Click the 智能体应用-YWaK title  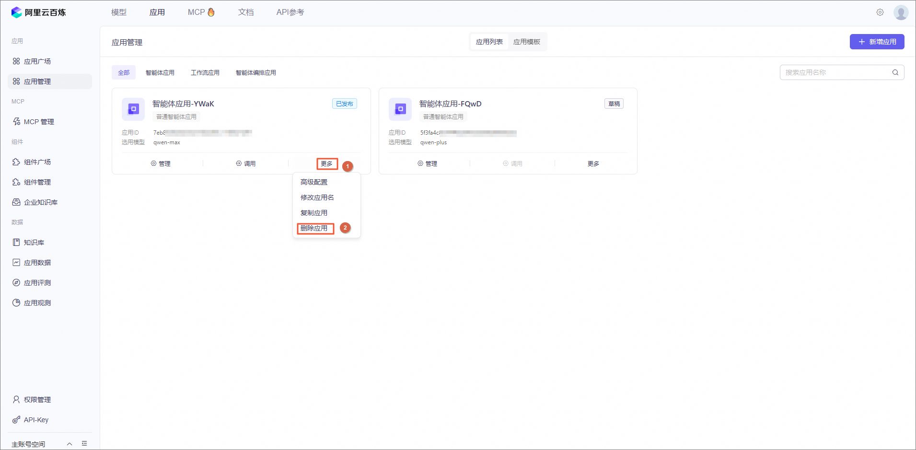point(183,104)
